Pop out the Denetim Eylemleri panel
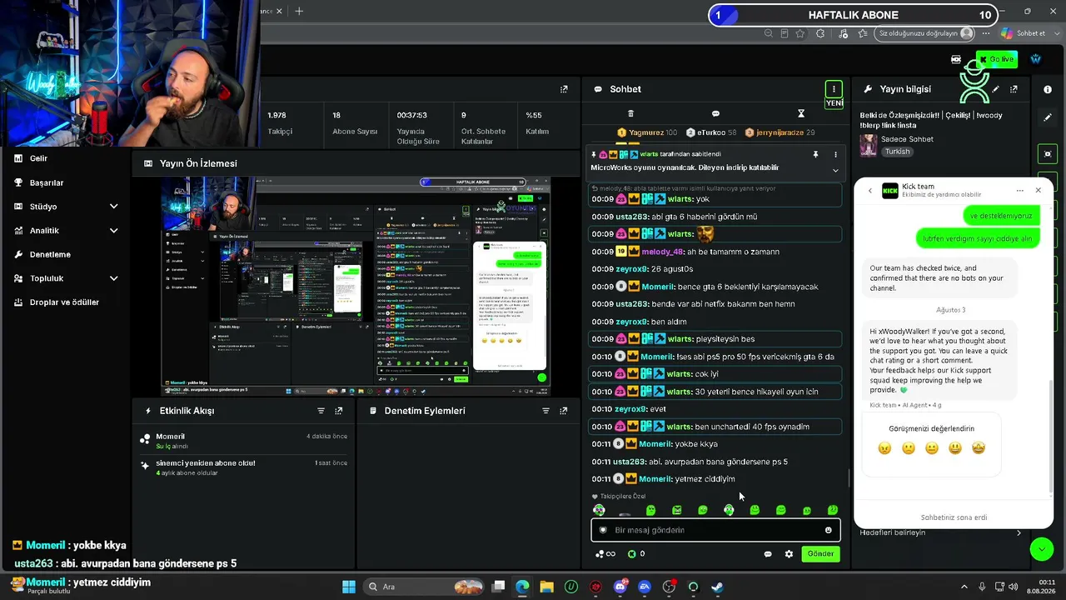 point(564,411)
